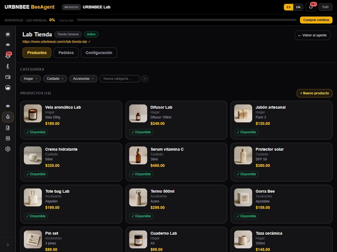Open the Configuración tab

tap(99, 53)
